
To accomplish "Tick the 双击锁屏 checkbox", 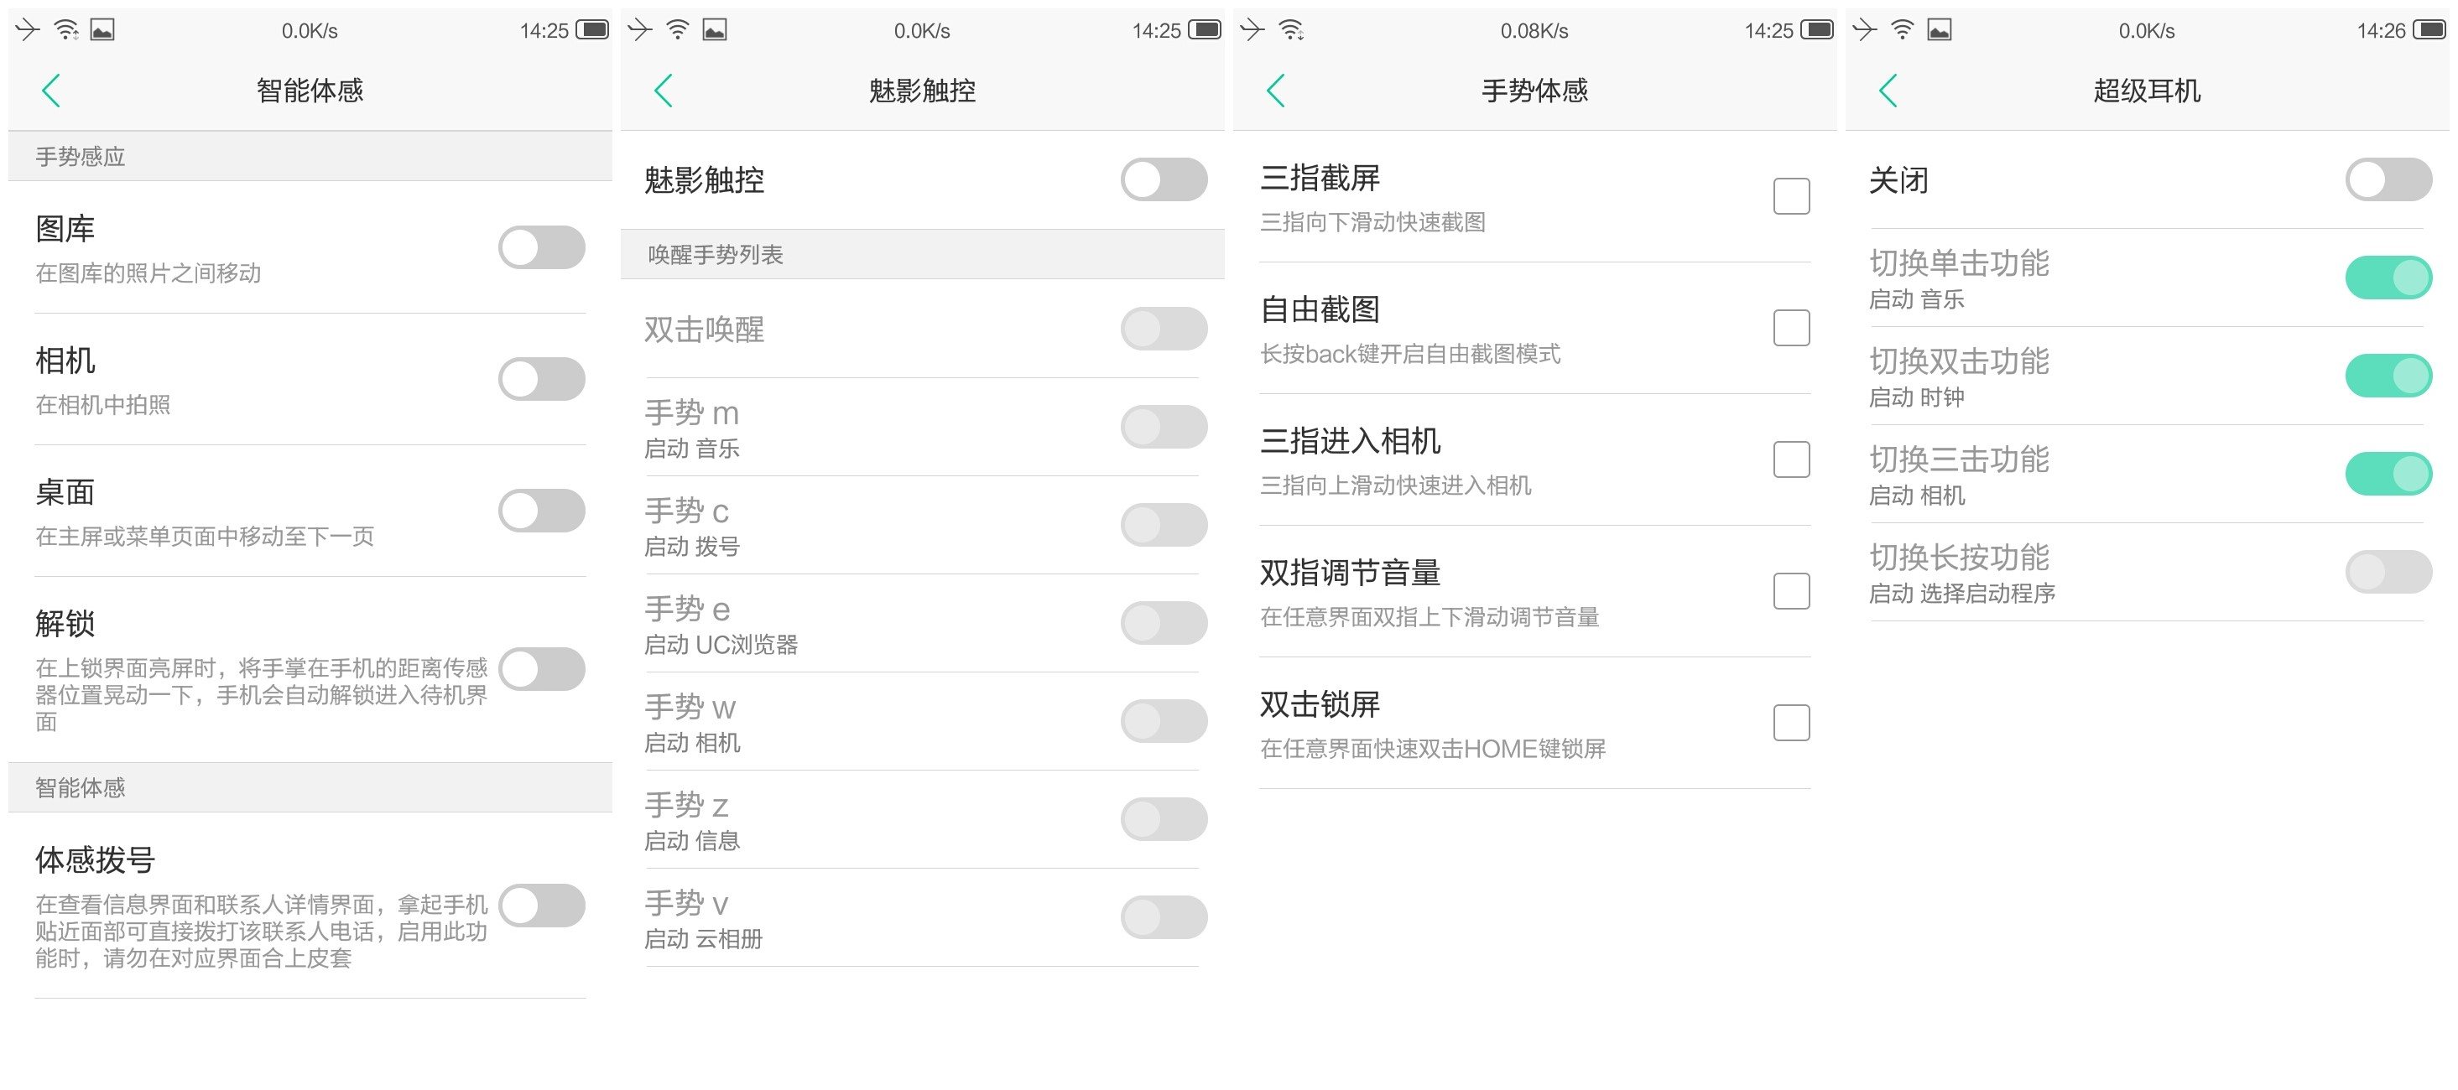I will (x=1791, y=723).
